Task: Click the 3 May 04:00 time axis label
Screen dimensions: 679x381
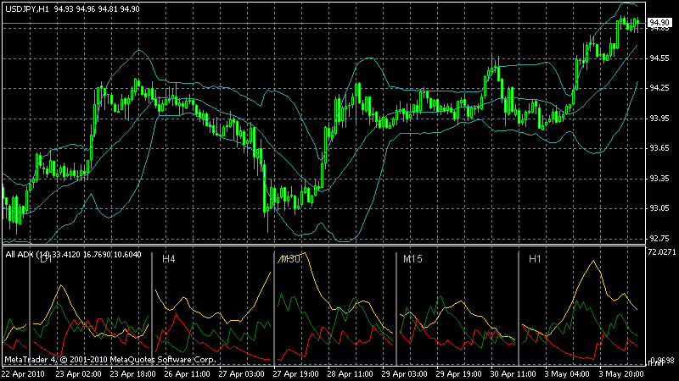Action: point(567,374)
